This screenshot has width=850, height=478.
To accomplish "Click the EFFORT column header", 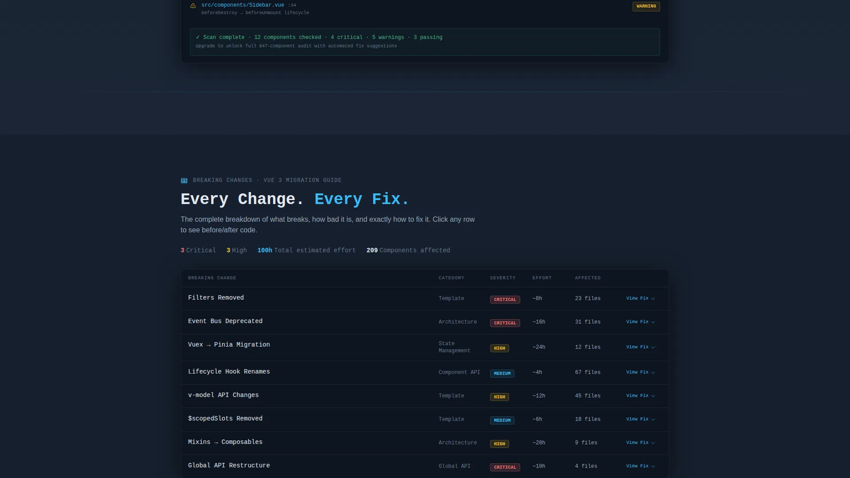I will click(x=542, y=278).
